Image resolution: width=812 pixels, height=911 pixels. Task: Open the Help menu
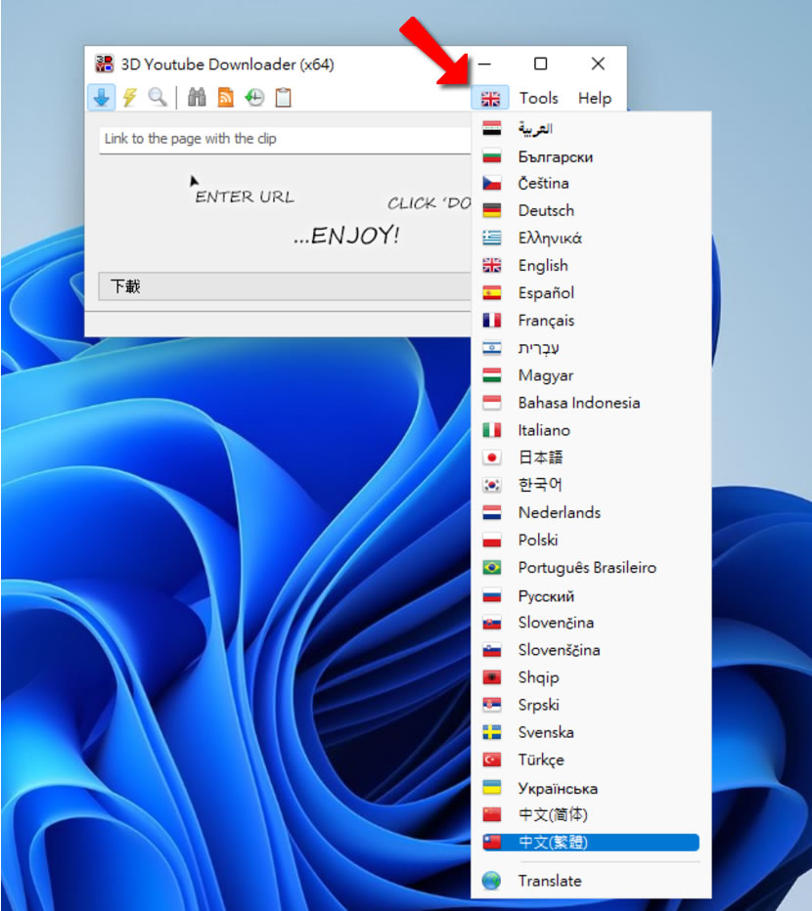[x=595, y=98]
